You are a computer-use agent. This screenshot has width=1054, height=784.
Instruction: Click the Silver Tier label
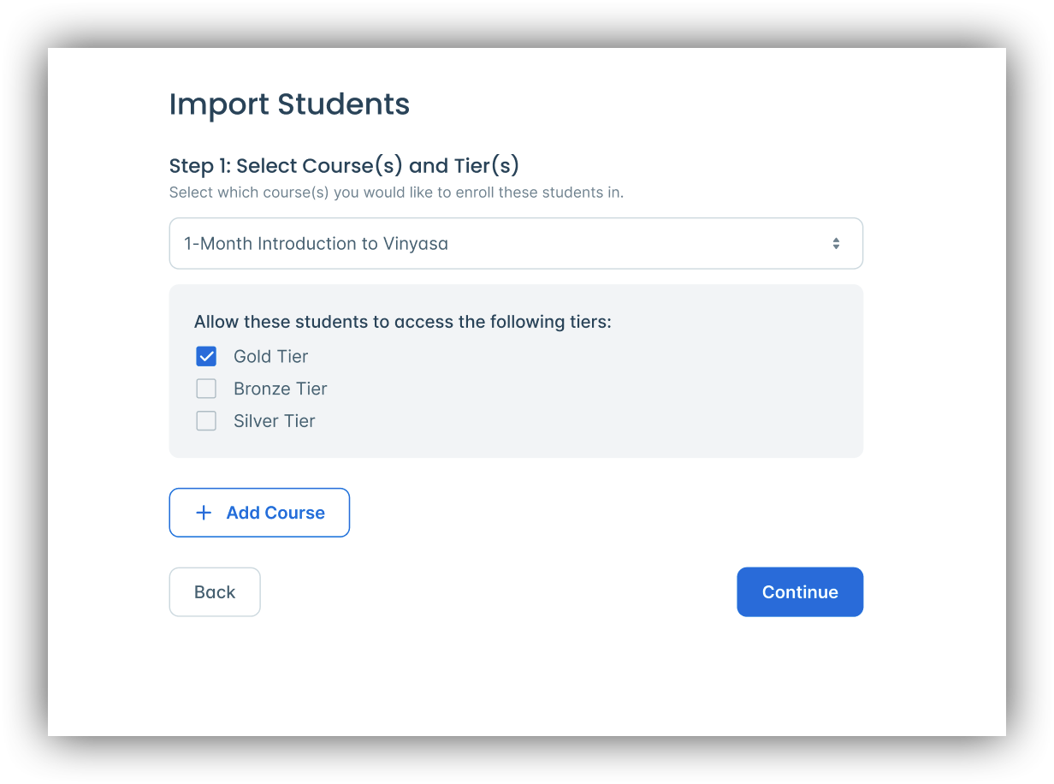click(274, 421)
